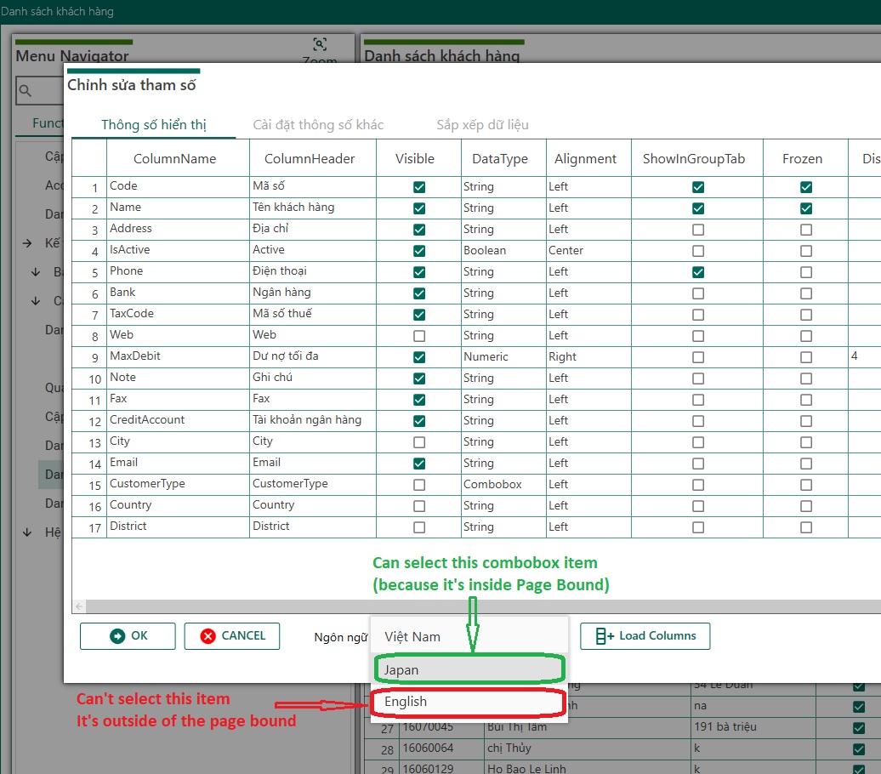Uncheck Visible checkbox for Code row
The image size is (881, 774).
[x=419, y=187]
